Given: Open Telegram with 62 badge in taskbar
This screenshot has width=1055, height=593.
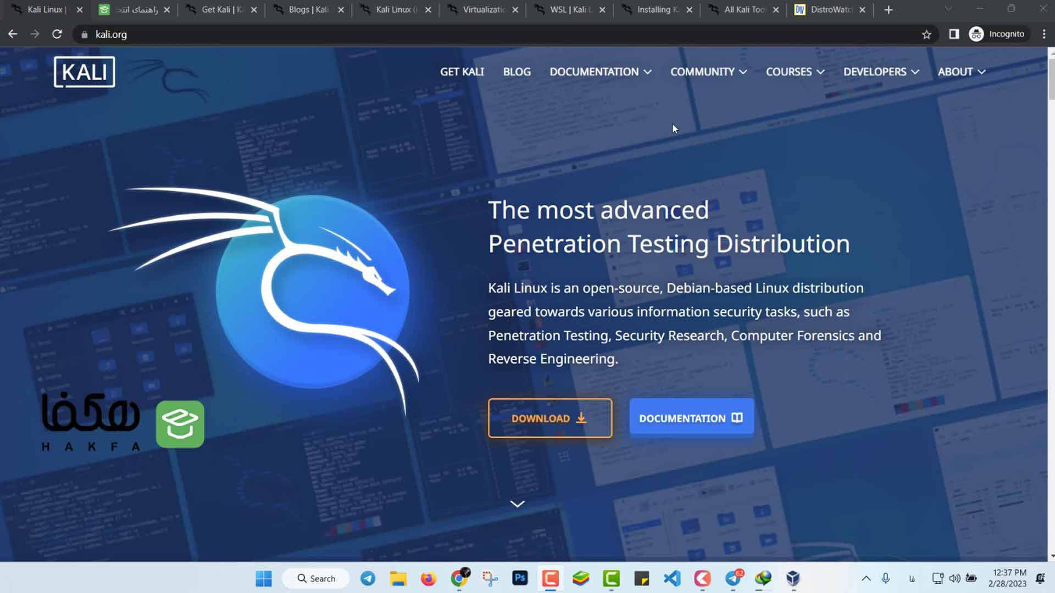Looking at the screenshot, I should pos(733,578).
